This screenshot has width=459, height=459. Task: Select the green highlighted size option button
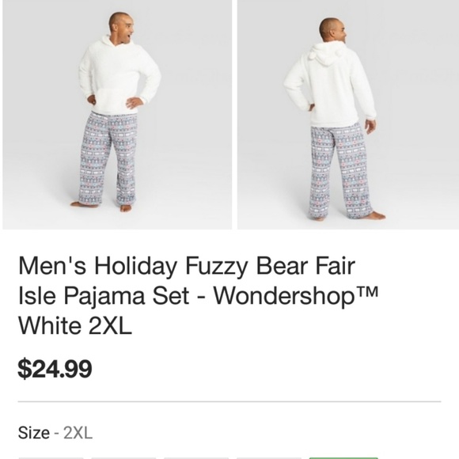coord(343,458)
